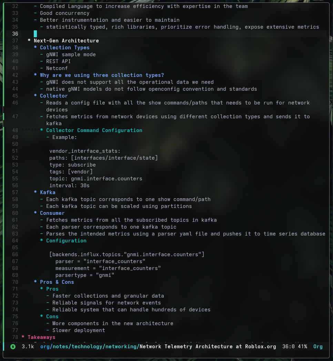Click the 3.1k buffer size indicator

[x=28, y=347]
